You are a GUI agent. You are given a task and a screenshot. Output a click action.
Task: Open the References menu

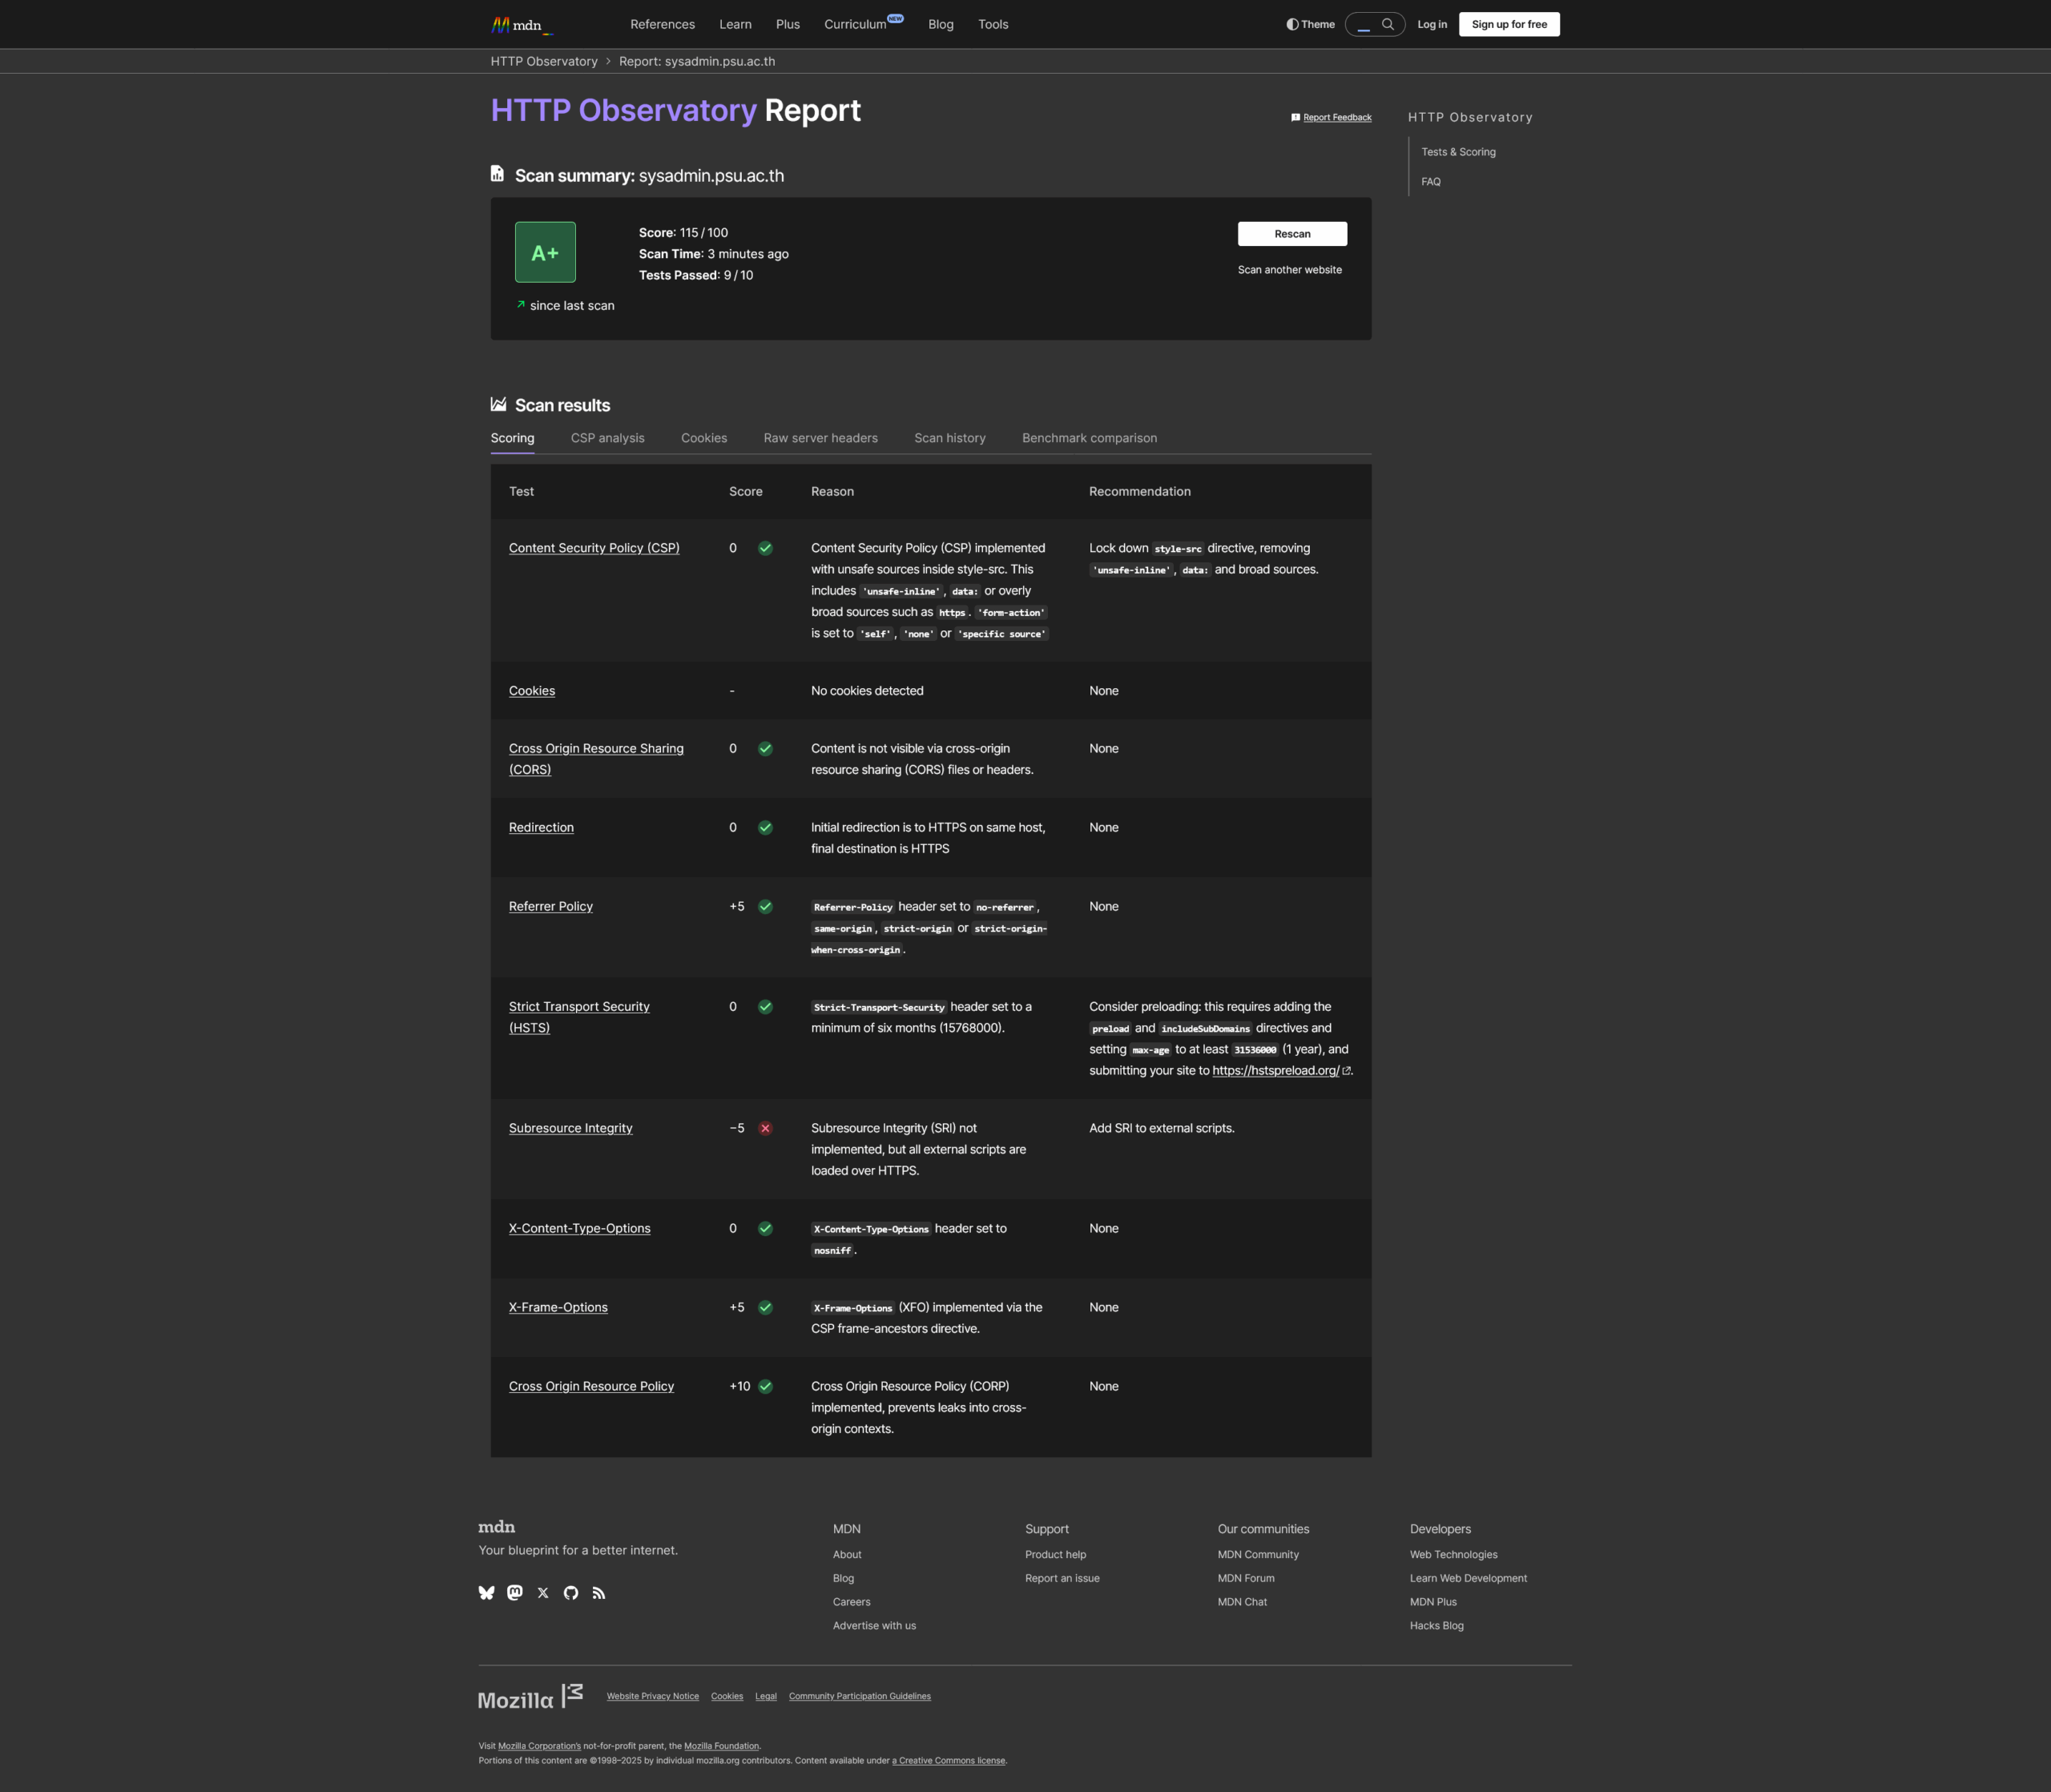pos(662,24)
